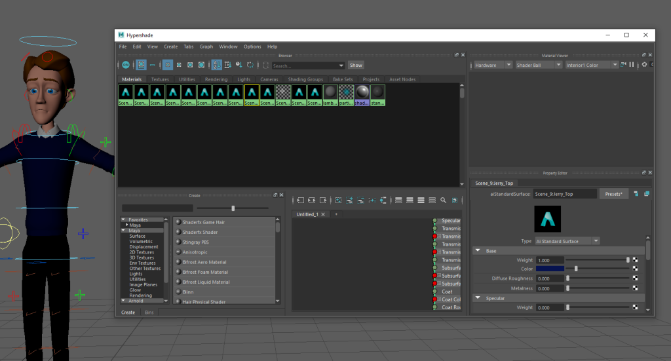Screen dimensions: 671x361
Task: Switch browser to list view icon
Action: [152, 65]
